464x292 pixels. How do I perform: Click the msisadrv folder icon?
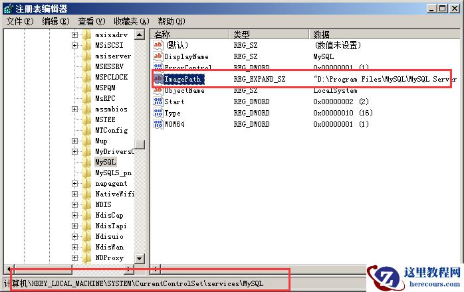coord(86,35)
